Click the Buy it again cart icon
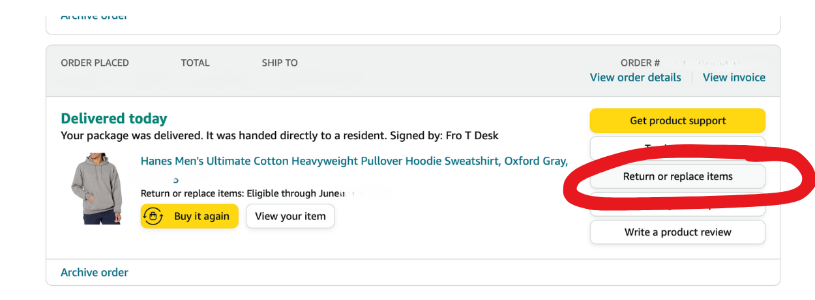The width and height of the screenshot is (815, 300). pyautogui.click(x=153, y=216)
